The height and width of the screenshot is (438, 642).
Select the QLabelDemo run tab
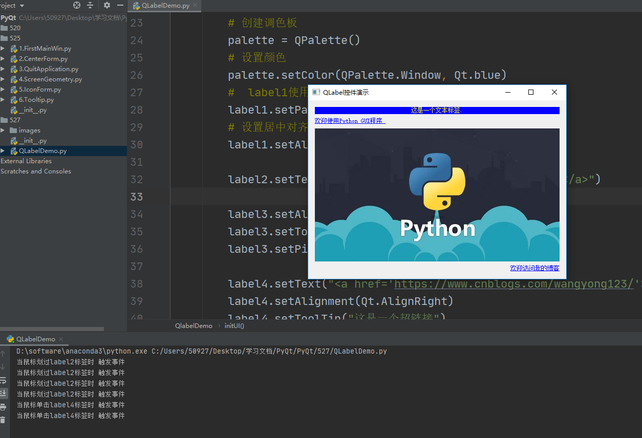pos(35,339)
